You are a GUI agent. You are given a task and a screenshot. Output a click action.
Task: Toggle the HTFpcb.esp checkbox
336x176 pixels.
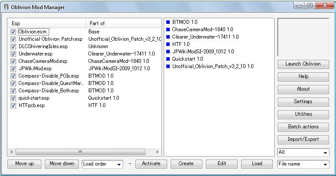click(x=13, y=105)
